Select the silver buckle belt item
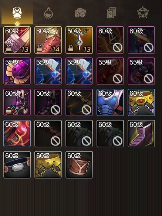Viewport: 162px width, 216px height. pos(17,165)
